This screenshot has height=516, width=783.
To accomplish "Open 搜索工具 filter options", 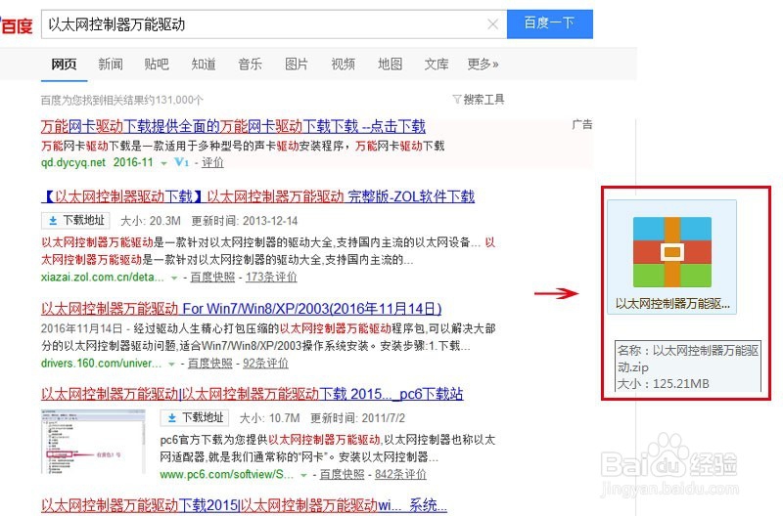I will coord(479,100).
